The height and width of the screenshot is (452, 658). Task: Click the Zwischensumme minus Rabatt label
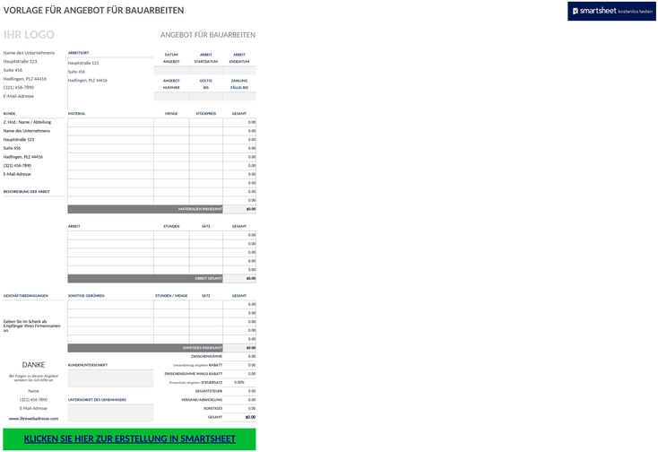(193, 374)
